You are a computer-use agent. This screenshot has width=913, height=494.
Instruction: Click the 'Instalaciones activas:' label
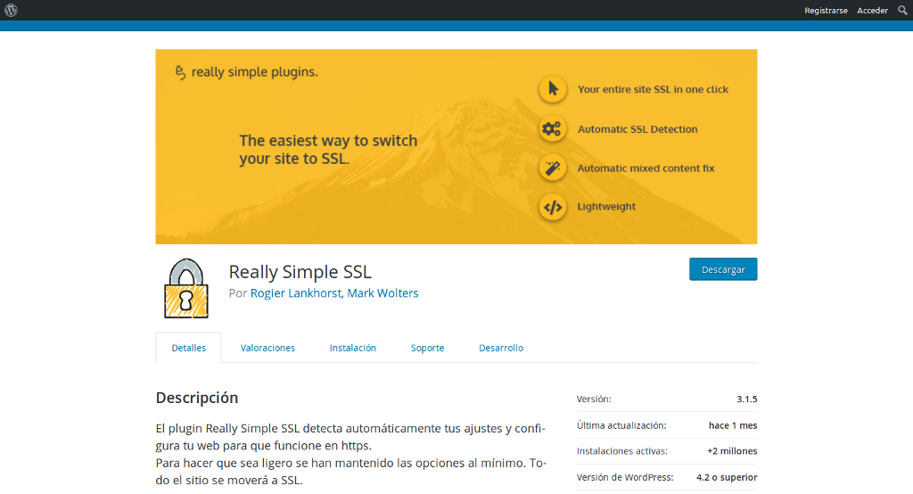[x=621, y=451]
